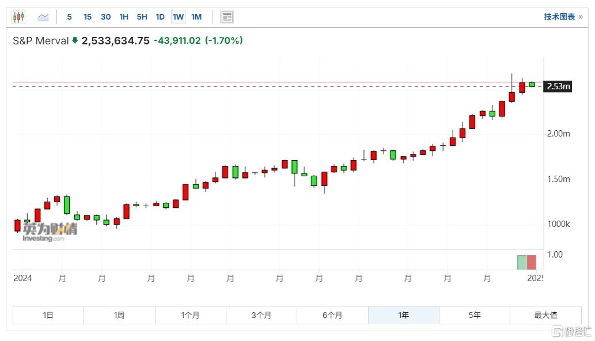Viewport: 595px width, 341px height.
Task: Show the 3个月 range
Action: [x=262, y=315]
